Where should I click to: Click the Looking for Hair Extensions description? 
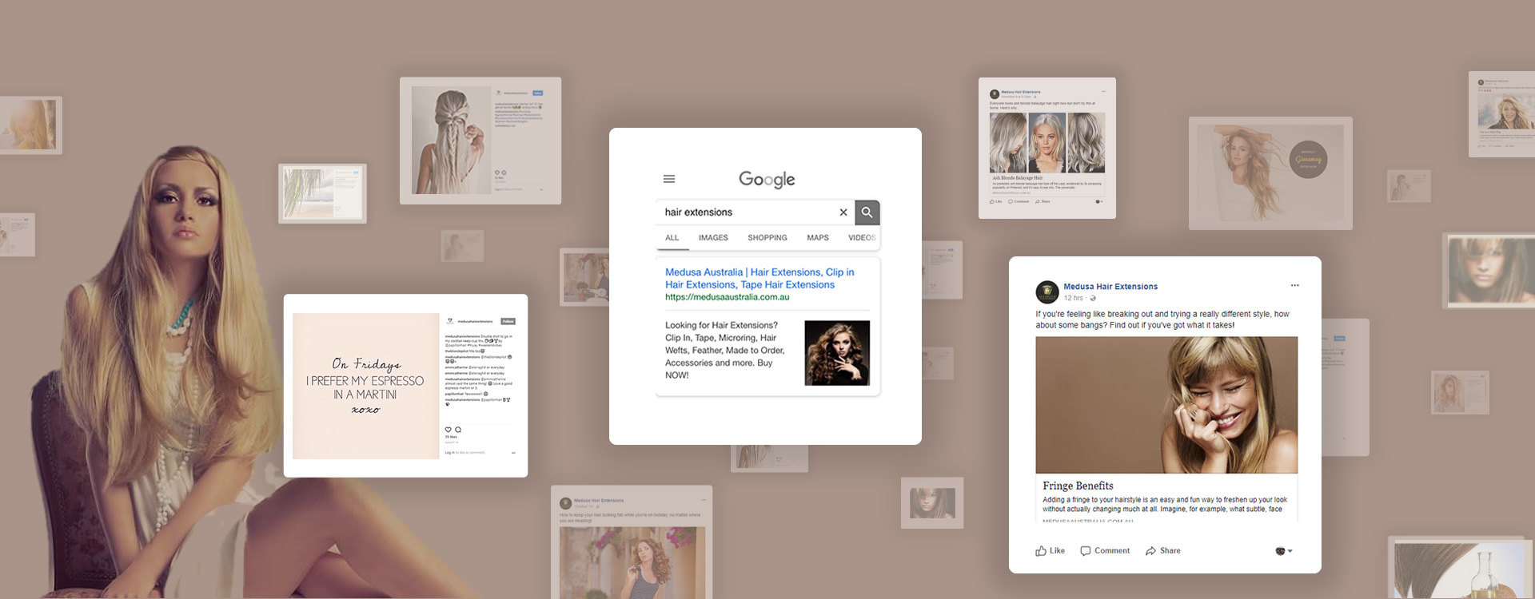(725, 350)
